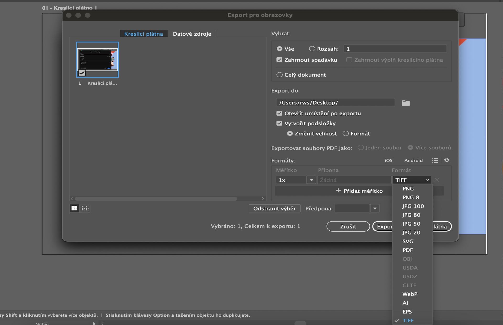Open the 1x scale dropdown arrow
Viewport: 503px width, 325px height.
pyautogui.click(x=311, y=180)
